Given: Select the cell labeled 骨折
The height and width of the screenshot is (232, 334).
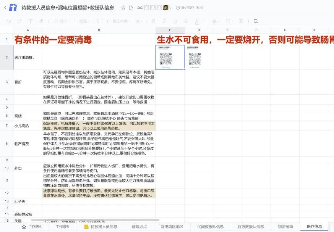Looking at the screenshot, I should [28, 82].
